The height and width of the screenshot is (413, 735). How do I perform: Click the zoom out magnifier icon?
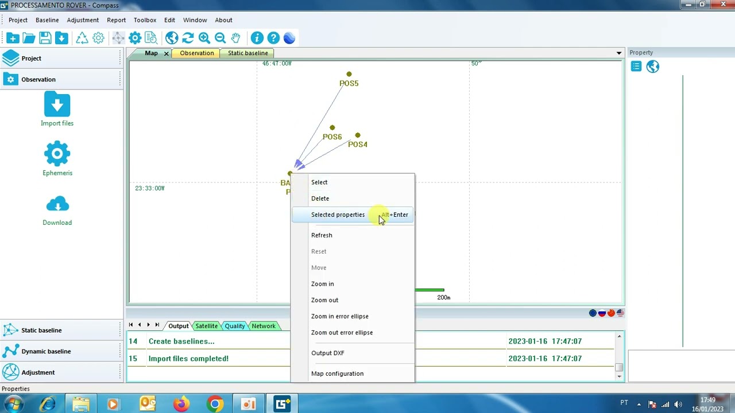[x=220, y=38]
